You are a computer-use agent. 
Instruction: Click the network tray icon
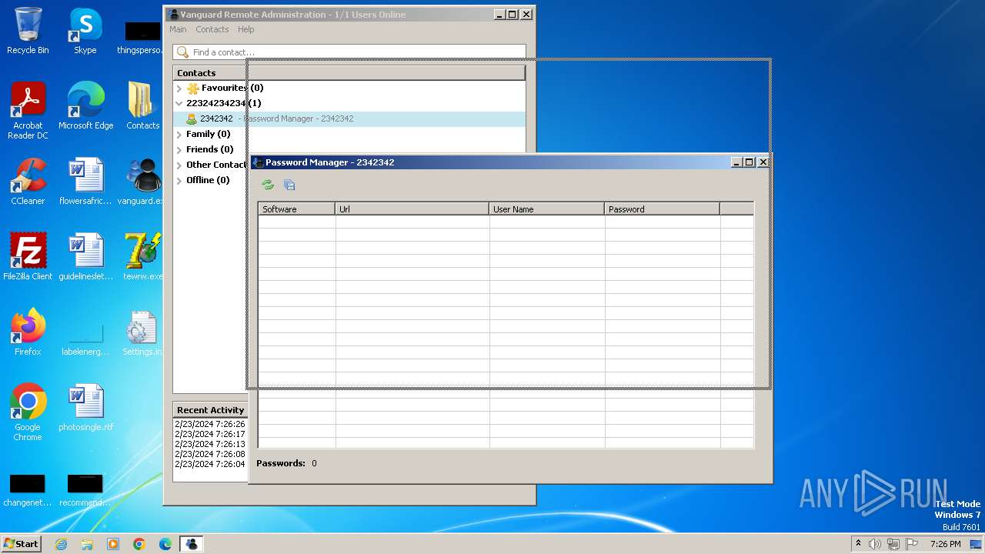click(893, 544)
